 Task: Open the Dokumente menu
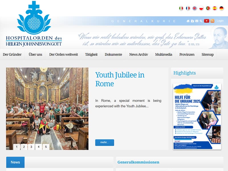pyautogui.click(x=113, y=54)
